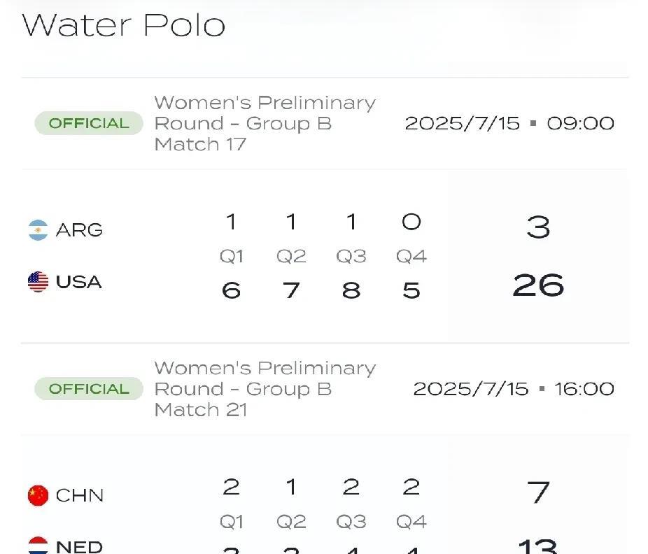Click the Q1 label in ARG vs USA

[231, 257]
